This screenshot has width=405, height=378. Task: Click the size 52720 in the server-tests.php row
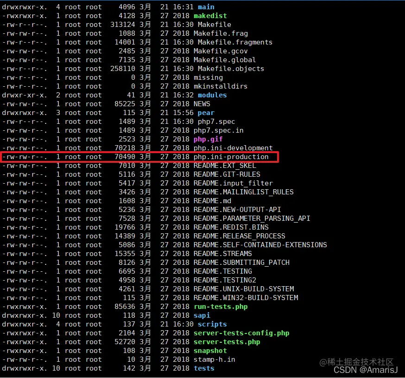point(125,342)
